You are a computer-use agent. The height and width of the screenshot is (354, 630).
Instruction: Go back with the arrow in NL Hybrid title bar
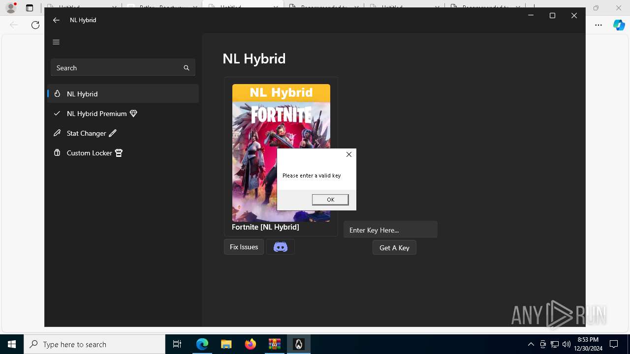point(56,20)
